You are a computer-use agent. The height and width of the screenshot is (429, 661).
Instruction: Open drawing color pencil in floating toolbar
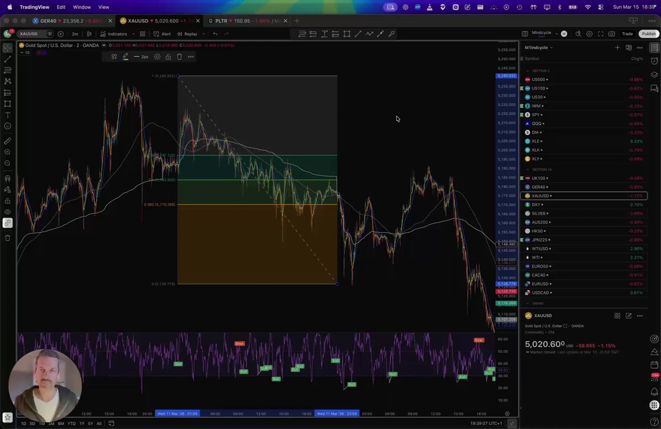click(x=126, y=57)
